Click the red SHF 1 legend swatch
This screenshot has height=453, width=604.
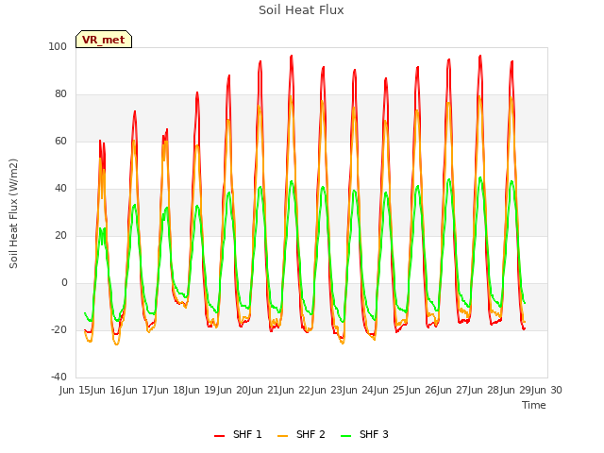click(x=220, y=435)
